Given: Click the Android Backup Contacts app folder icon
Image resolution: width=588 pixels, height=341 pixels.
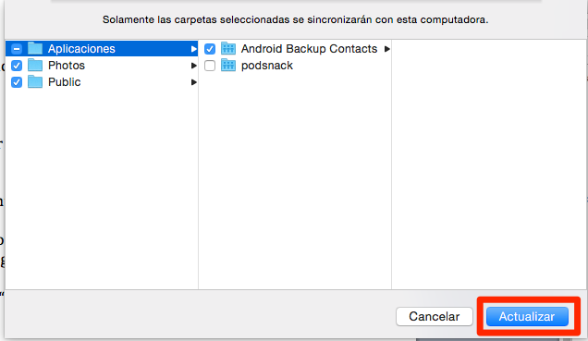Looking at the screenshot, I should tap(228, 48).
